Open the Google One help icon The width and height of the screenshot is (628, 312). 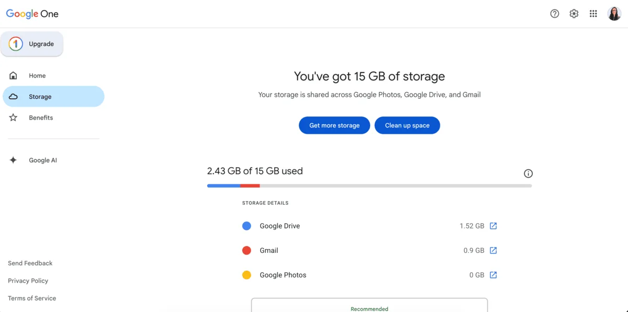tap(554, 13)
